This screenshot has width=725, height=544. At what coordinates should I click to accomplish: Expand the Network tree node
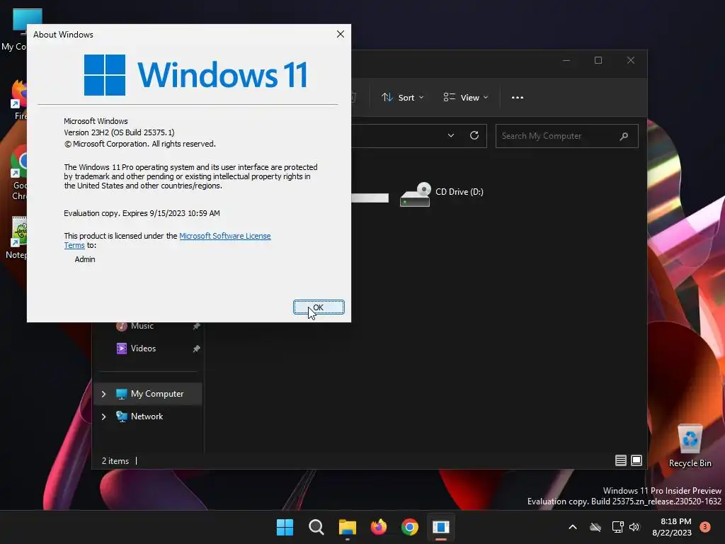[103, 416]
